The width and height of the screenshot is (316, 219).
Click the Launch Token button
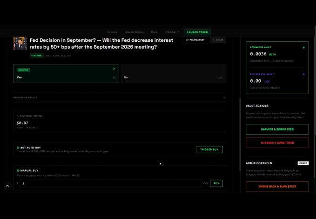click(x=197, y=32)
